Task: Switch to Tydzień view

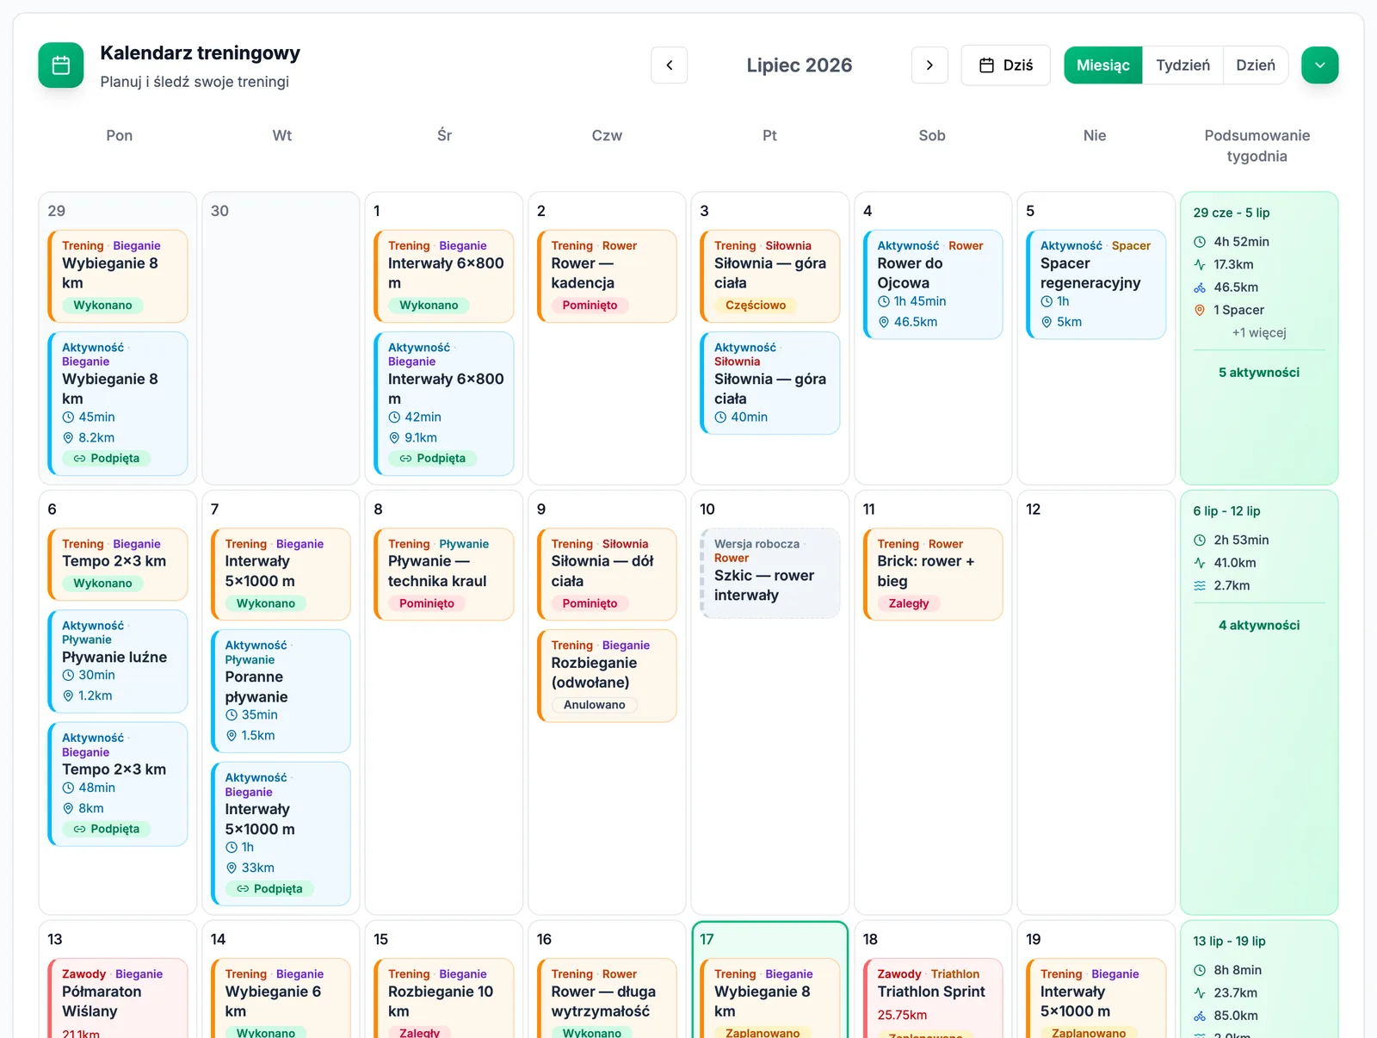Action: coord(1182,65)
